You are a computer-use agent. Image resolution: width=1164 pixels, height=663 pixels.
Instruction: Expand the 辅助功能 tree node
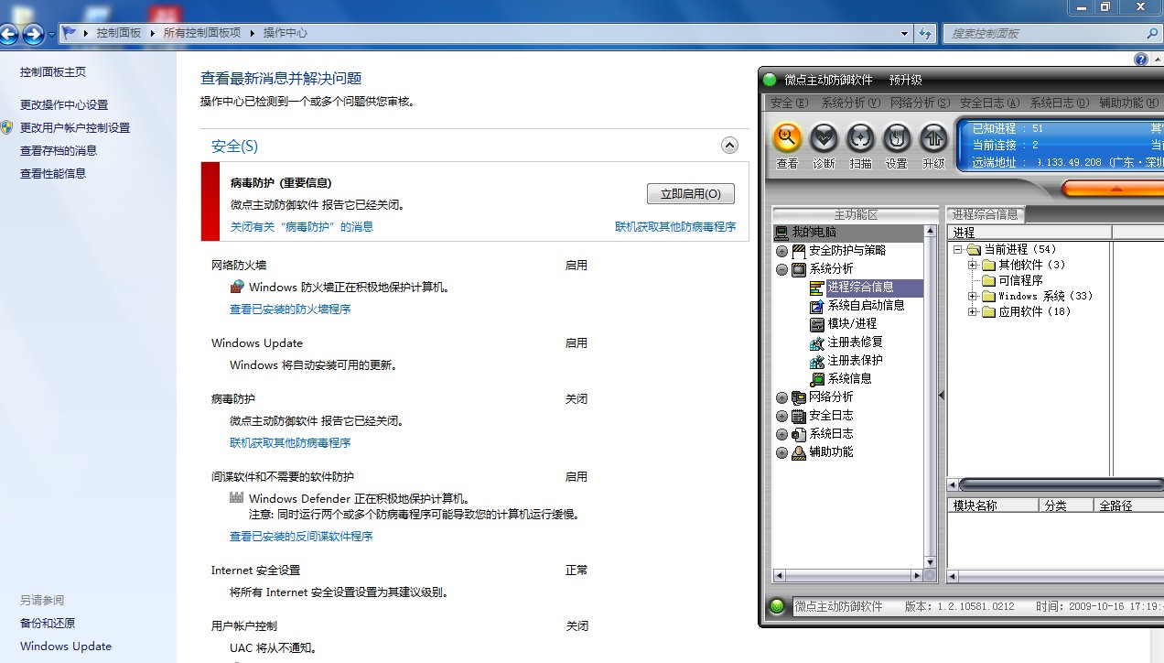point(781,452)
